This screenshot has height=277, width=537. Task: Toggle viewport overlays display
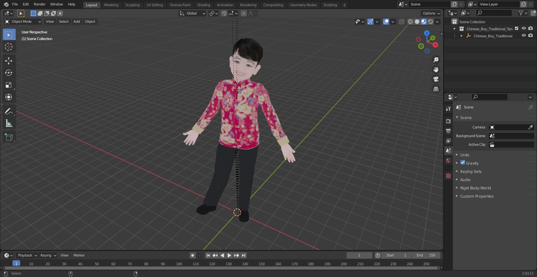(x=386, y=22)
